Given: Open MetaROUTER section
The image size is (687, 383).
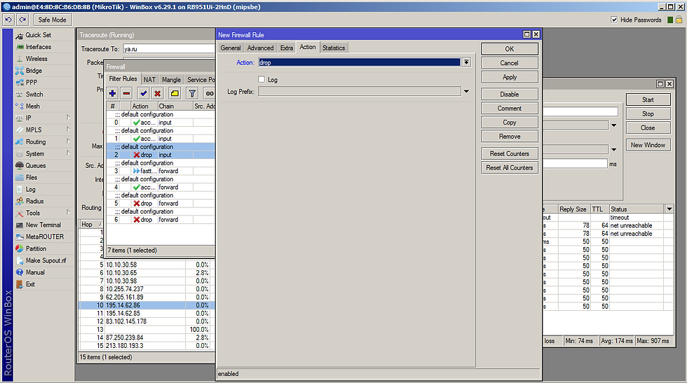Looking at the screenshot, I should tap(44, 237).
